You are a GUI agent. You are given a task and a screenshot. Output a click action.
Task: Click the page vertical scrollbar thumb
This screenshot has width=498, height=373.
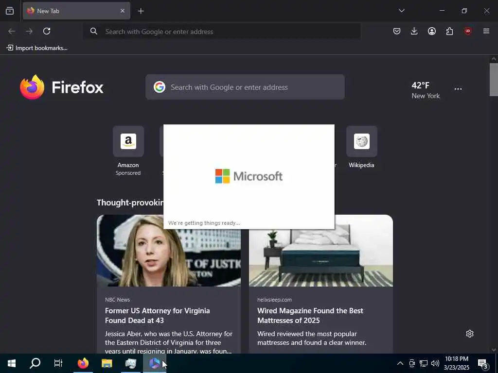[x=494, y=79]
